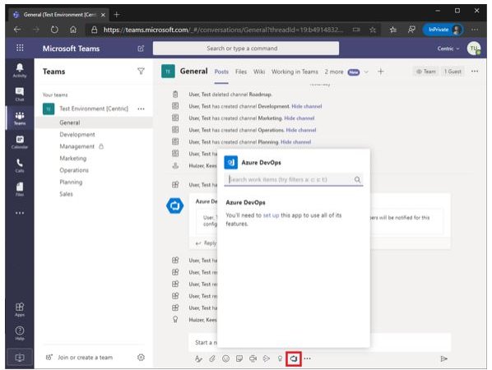
Task: Open a new browser tab
Action: click(117, 15)
